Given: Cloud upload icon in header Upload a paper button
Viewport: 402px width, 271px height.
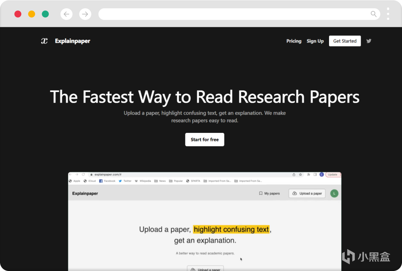Looking at the screenshot, I should (294, 193).
